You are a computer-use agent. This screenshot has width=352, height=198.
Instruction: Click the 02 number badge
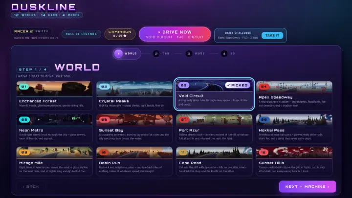tap(104, 87)
